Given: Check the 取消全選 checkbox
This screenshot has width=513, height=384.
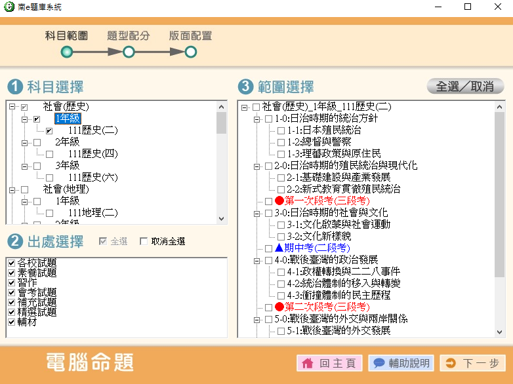Looking at the screenshot, I should [144, 242].
